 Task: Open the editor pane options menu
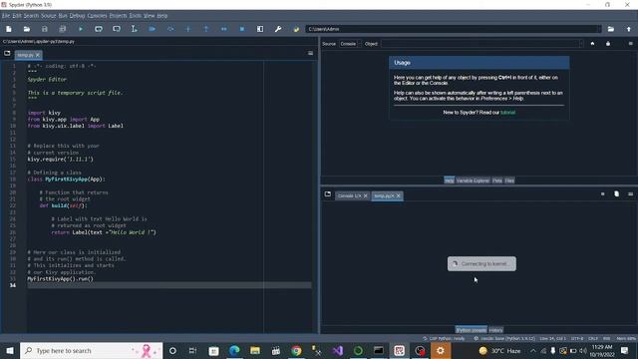click(310, 53)
